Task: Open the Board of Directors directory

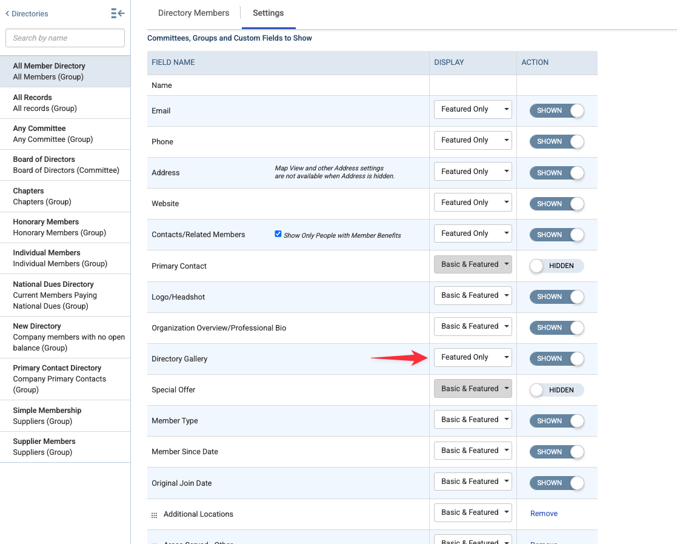Action: 65,165
